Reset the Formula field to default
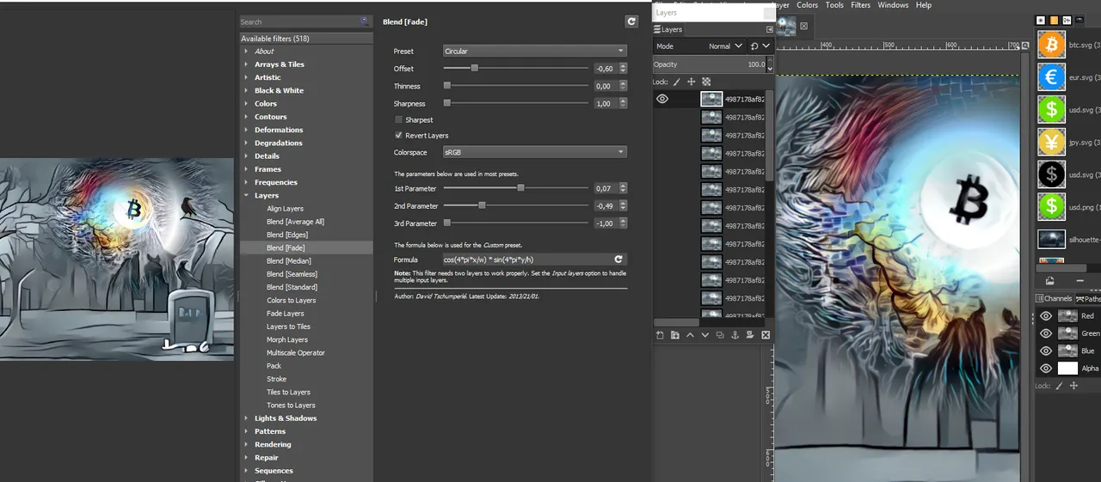1101x482 pixels. coord(618,259)
